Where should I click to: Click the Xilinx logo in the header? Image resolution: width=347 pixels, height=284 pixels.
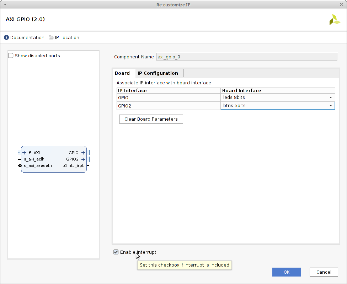[x=335, y=20]
